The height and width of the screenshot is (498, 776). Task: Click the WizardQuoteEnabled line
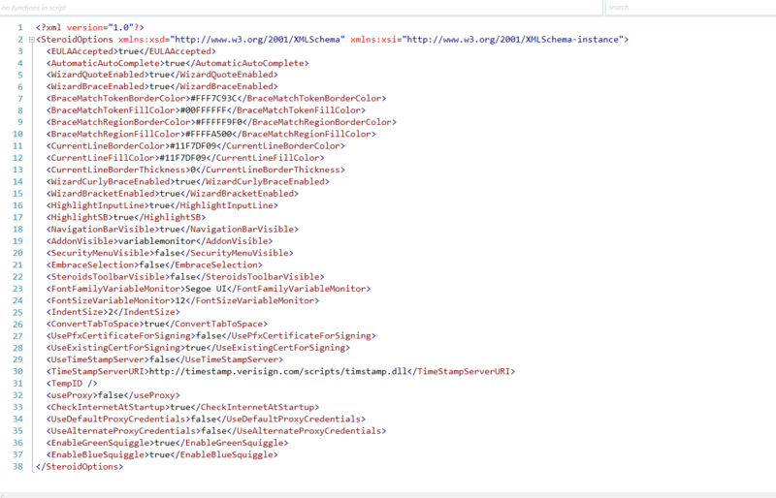point(162,75)
